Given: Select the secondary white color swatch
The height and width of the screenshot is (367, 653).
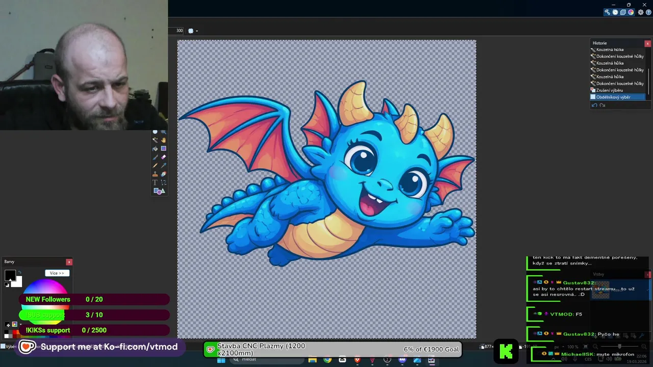Looking at the screenshot, I should click(x=18, y=282).
